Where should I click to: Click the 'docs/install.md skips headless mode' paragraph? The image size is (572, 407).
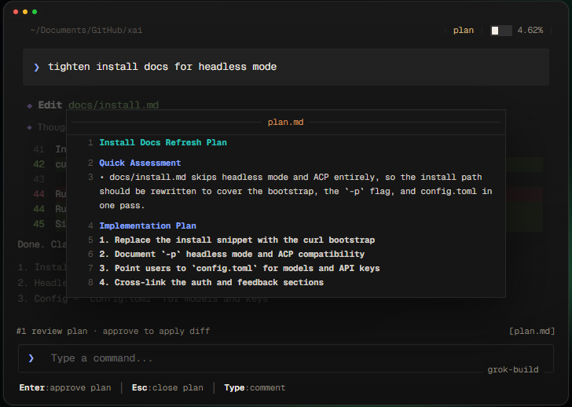[296, 192]
